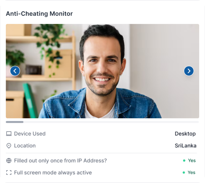The image size is (205, 183).
Task: Click the full screen mode brackets icon
Action: click(9, 173)
